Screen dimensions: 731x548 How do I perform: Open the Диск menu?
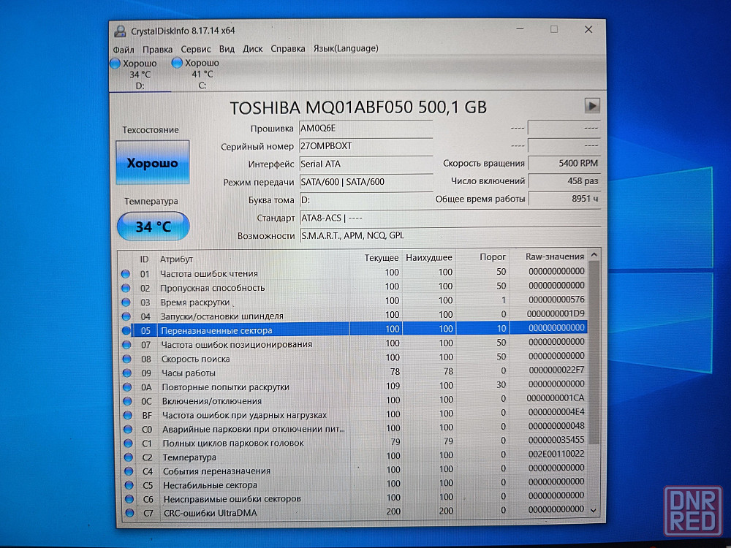(x=253, y=48)
